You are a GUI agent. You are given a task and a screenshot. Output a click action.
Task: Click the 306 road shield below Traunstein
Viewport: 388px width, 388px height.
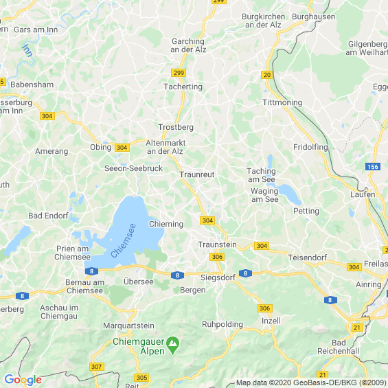point(217,257)
